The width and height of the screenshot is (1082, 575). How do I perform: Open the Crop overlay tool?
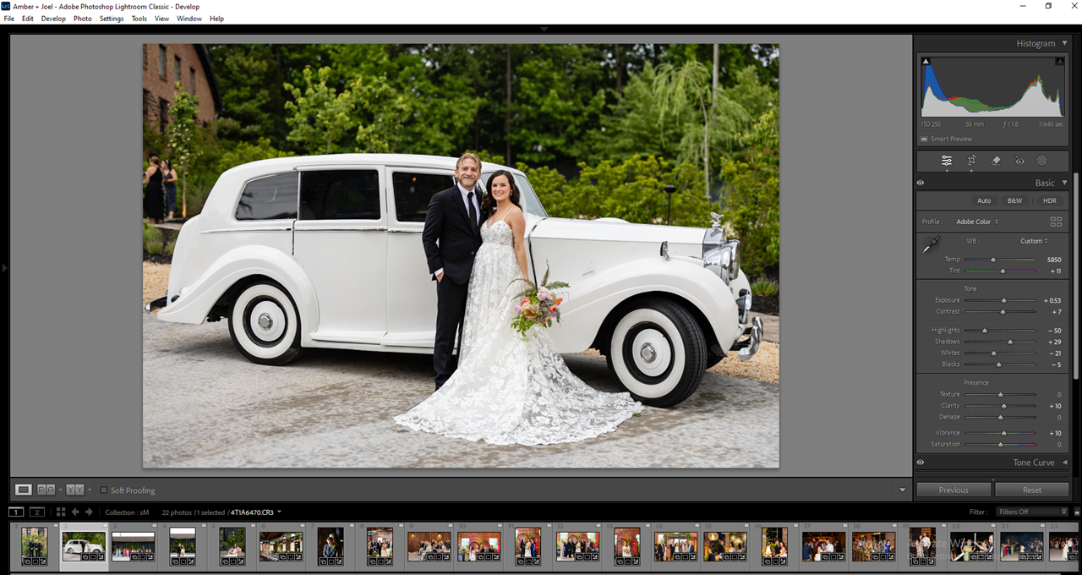[x=972, y=161]
